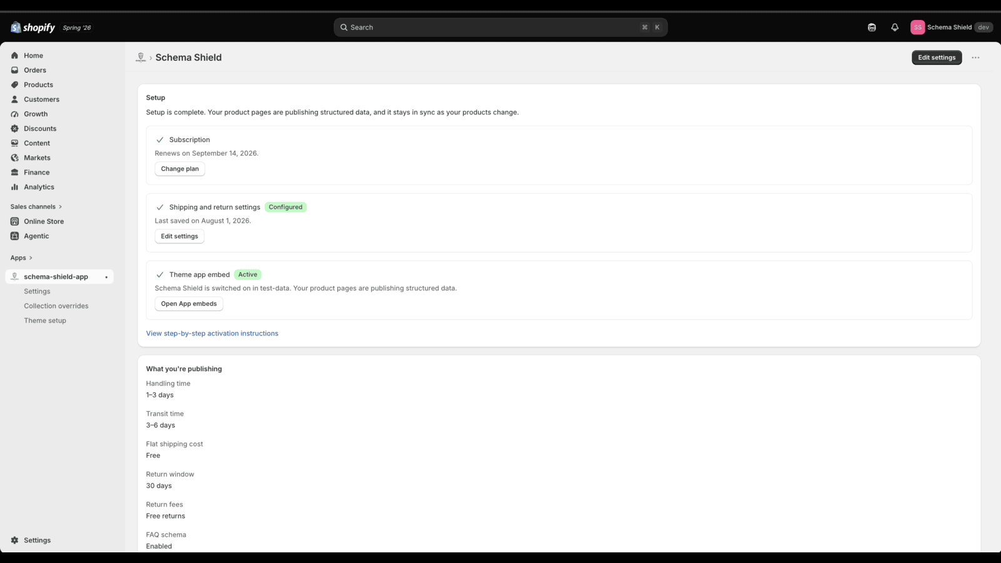Open the more actions ellipsis menu

(975, 58)
